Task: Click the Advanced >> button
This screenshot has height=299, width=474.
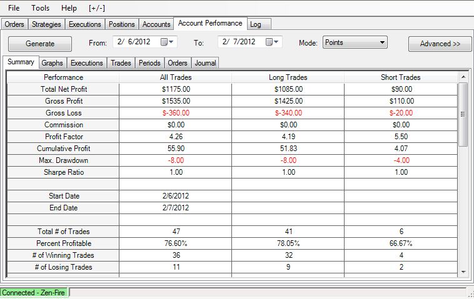Action: 440,44
